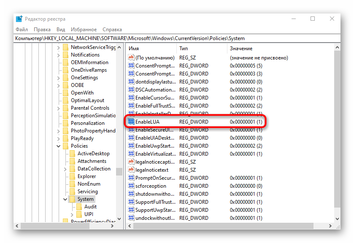Select the legalnoticetext string value icon
Image resolution: width=354 pixels, height=243 pixels.
tap(131, 170)
